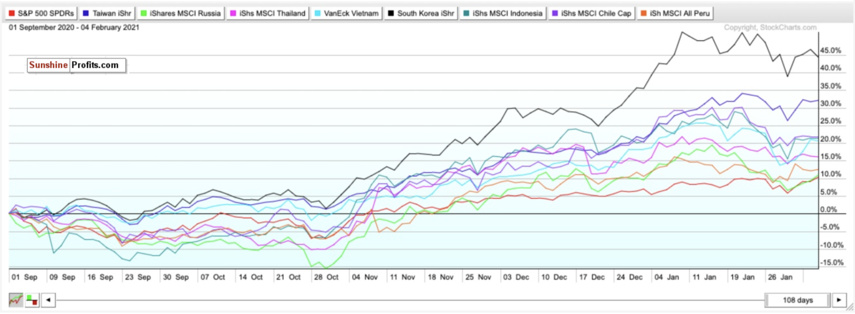Viewport: 855px width, 314px height.
Task: Click the 01 Sep axis label
Action: [x=24, y=277]
